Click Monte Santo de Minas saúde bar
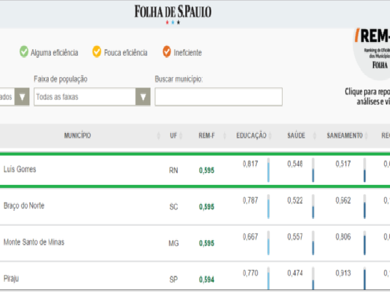Viewport: 390px width, 292px height. pos(313,243)
